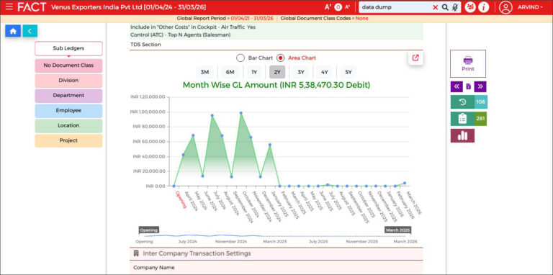The image size is (553, 275).
Task: Expand the Sub Ledgers panel
Action: [x=68, y=48]
